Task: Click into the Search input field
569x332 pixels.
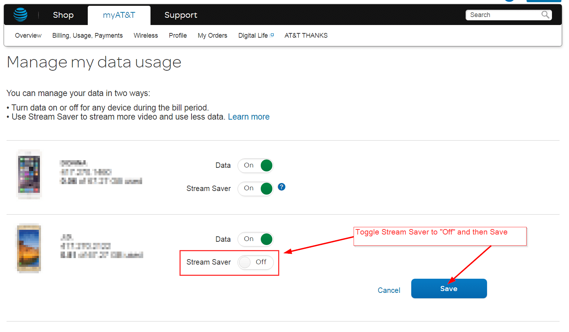Action: (x=502, y=15)
